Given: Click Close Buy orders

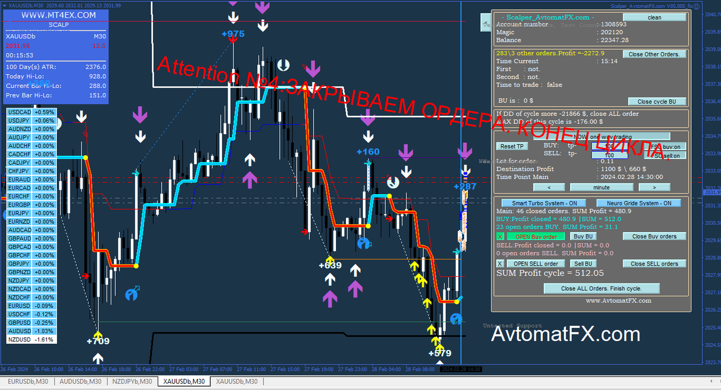Looking at the screenshot, I should [654, 237].
